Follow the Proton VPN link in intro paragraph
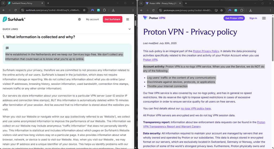The height and width of the screenshot is (149, 274). (150, 60)
